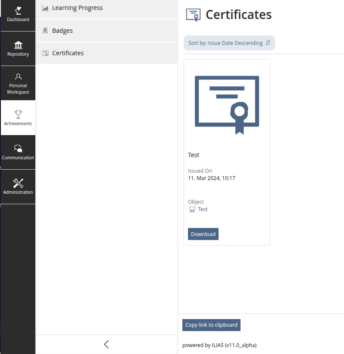Screen dimensions: 344x354
Task: Select the Badges menu entry
Action: pyautogui.click(x=63, y=31)
